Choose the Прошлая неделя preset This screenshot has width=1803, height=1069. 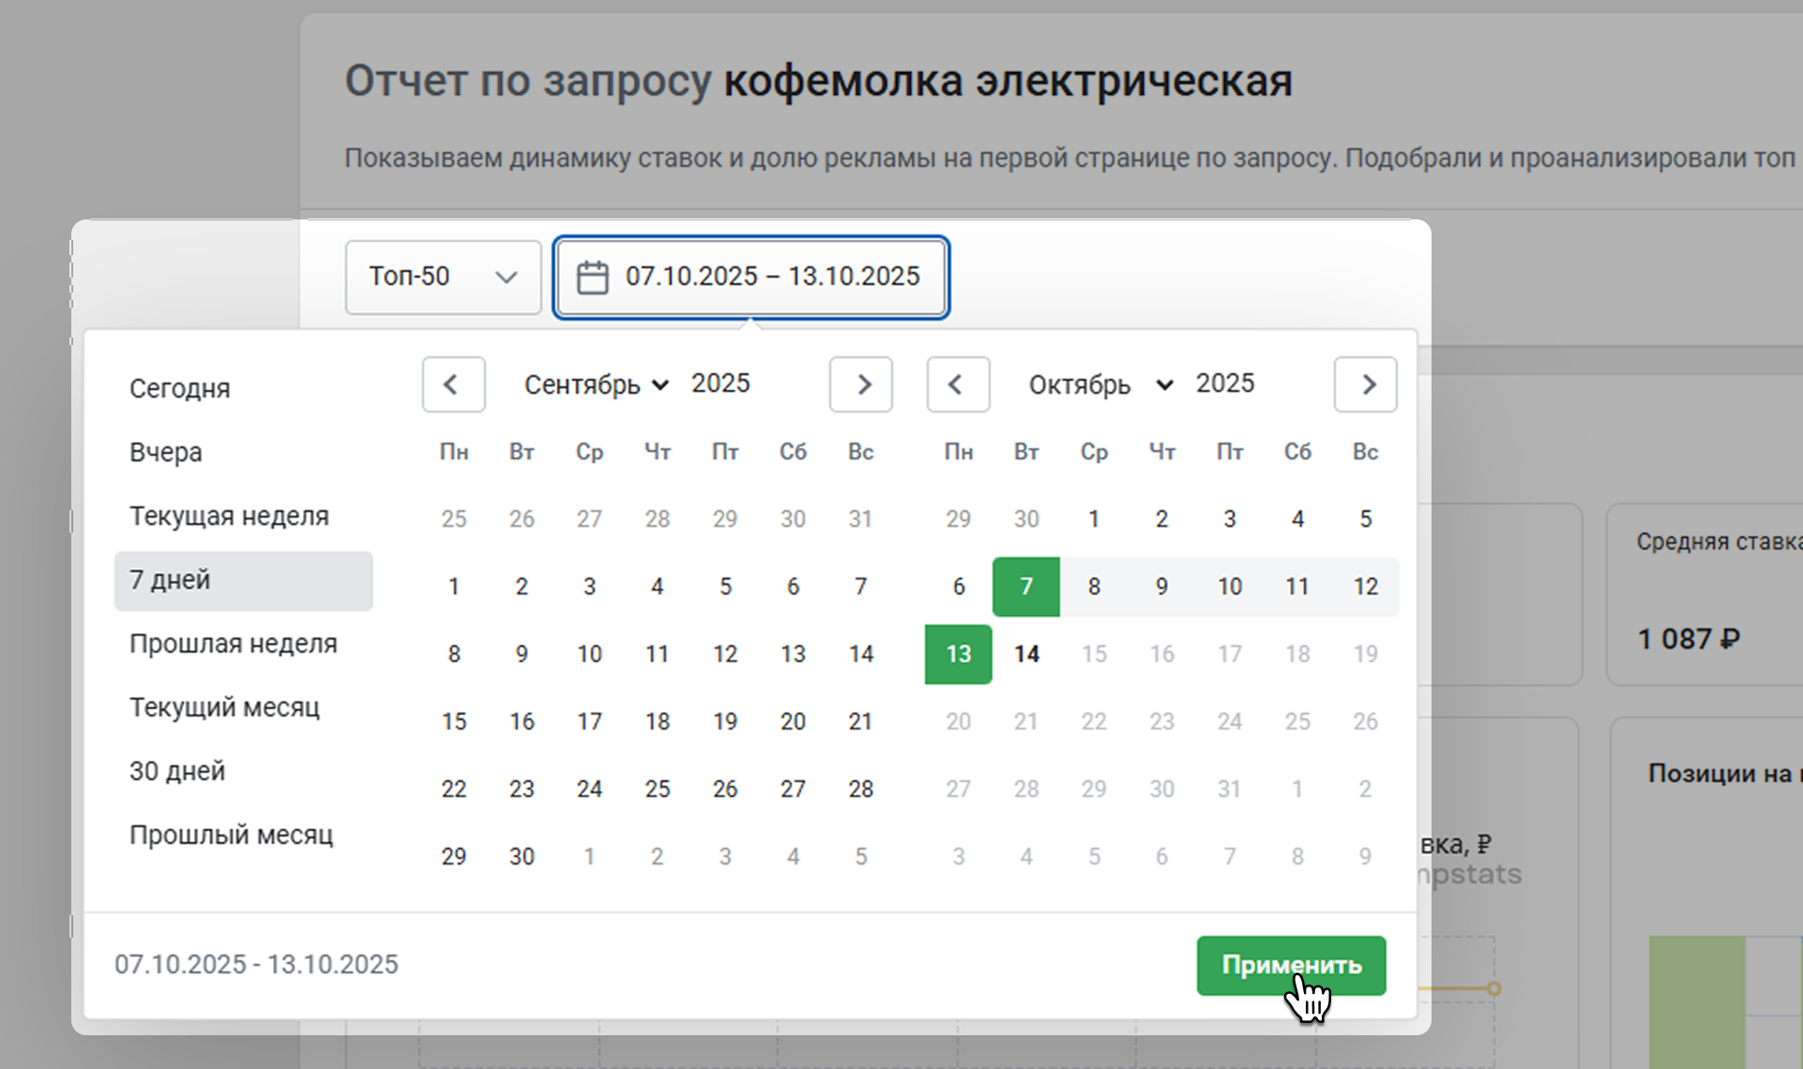[x=234, y=644]
